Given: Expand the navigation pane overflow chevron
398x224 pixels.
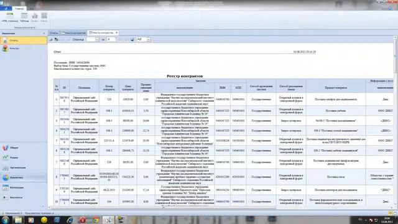Looking at the screenshot, I should tap(43, 207).
